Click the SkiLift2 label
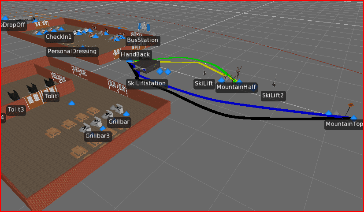364x212 pixels. (x=273, y=95)
